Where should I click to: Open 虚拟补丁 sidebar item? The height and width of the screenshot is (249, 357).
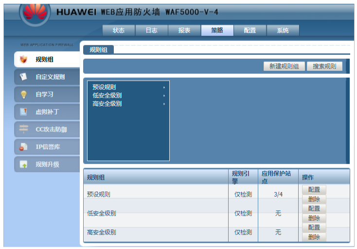(47, 112)
